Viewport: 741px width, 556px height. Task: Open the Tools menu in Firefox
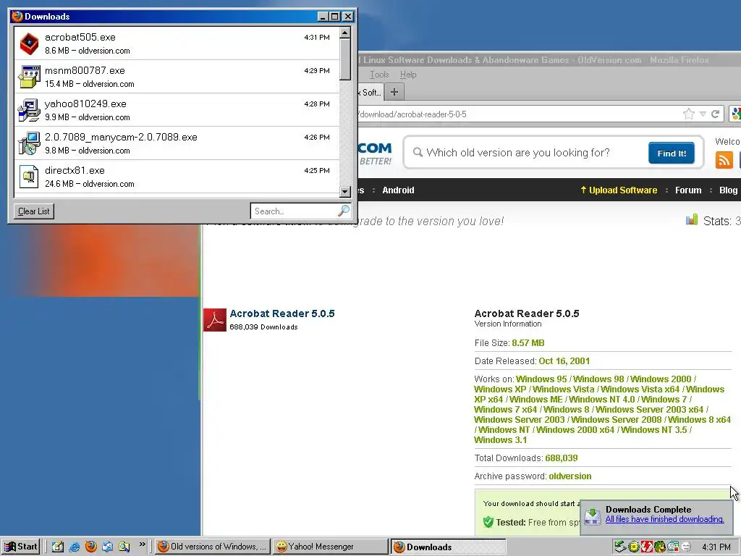coord(379,75)
